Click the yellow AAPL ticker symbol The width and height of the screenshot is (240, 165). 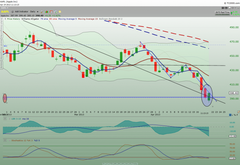tap(5, 11)
